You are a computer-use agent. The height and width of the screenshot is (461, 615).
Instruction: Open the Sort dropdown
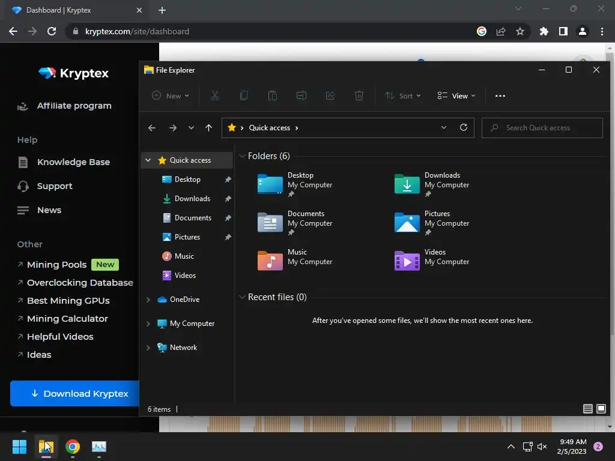pos(403,95)
